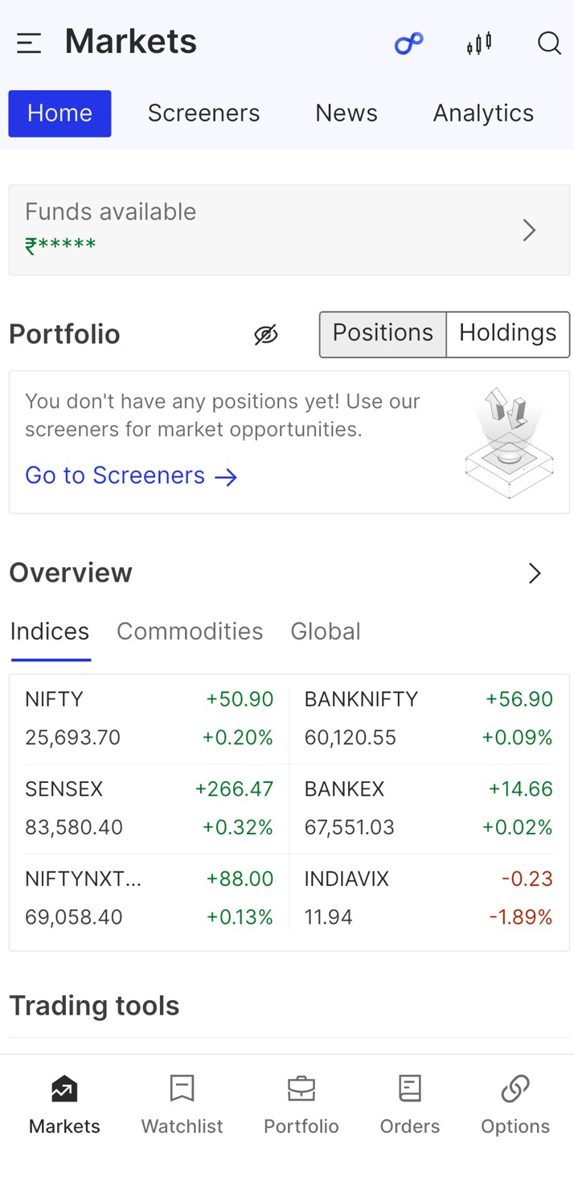Viewport: 574px width, 1194px height.
Task: Show the Commodities overview tab
Action: click(190, 632)
